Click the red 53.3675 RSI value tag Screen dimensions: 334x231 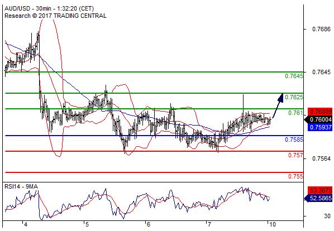point(320,190)
